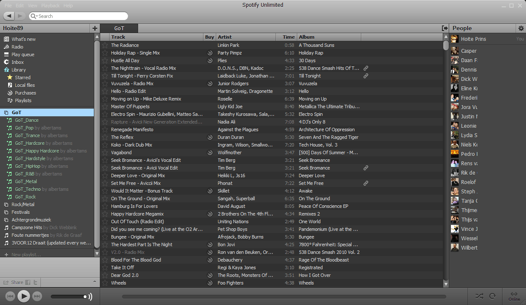Open the Help menu

(68, 6)
